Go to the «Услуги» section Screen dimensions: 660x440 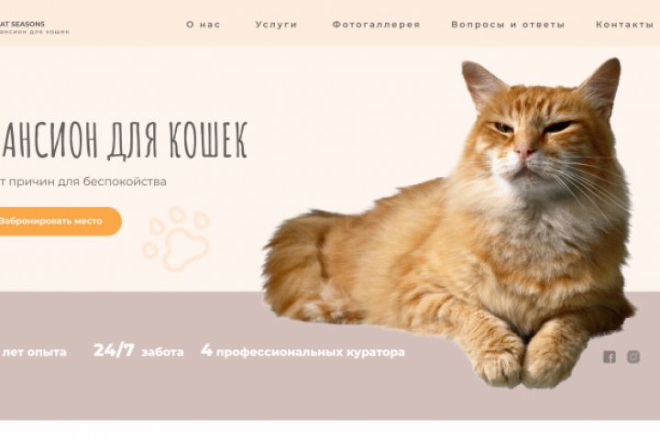click(x=276, y=25)
